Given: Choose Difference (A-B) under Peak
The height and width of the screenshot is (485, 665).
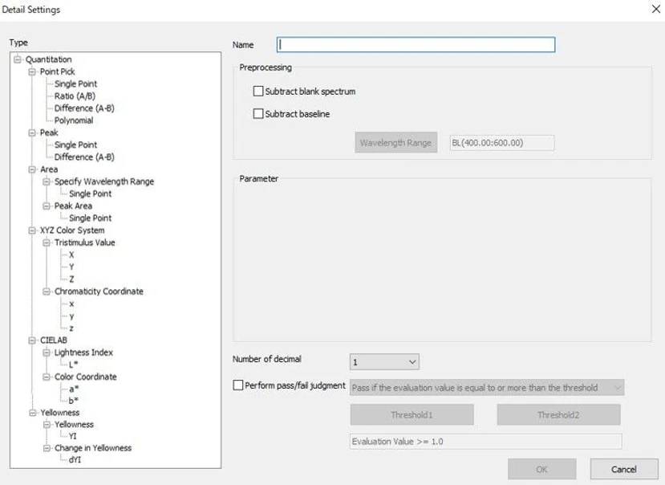Looking at the screenshot, I should (x=84, y=157).
